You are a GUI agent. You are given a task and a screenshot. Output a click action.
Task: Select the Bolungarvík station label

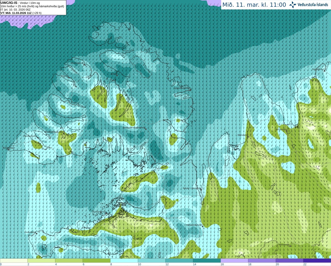pos(78,63)
